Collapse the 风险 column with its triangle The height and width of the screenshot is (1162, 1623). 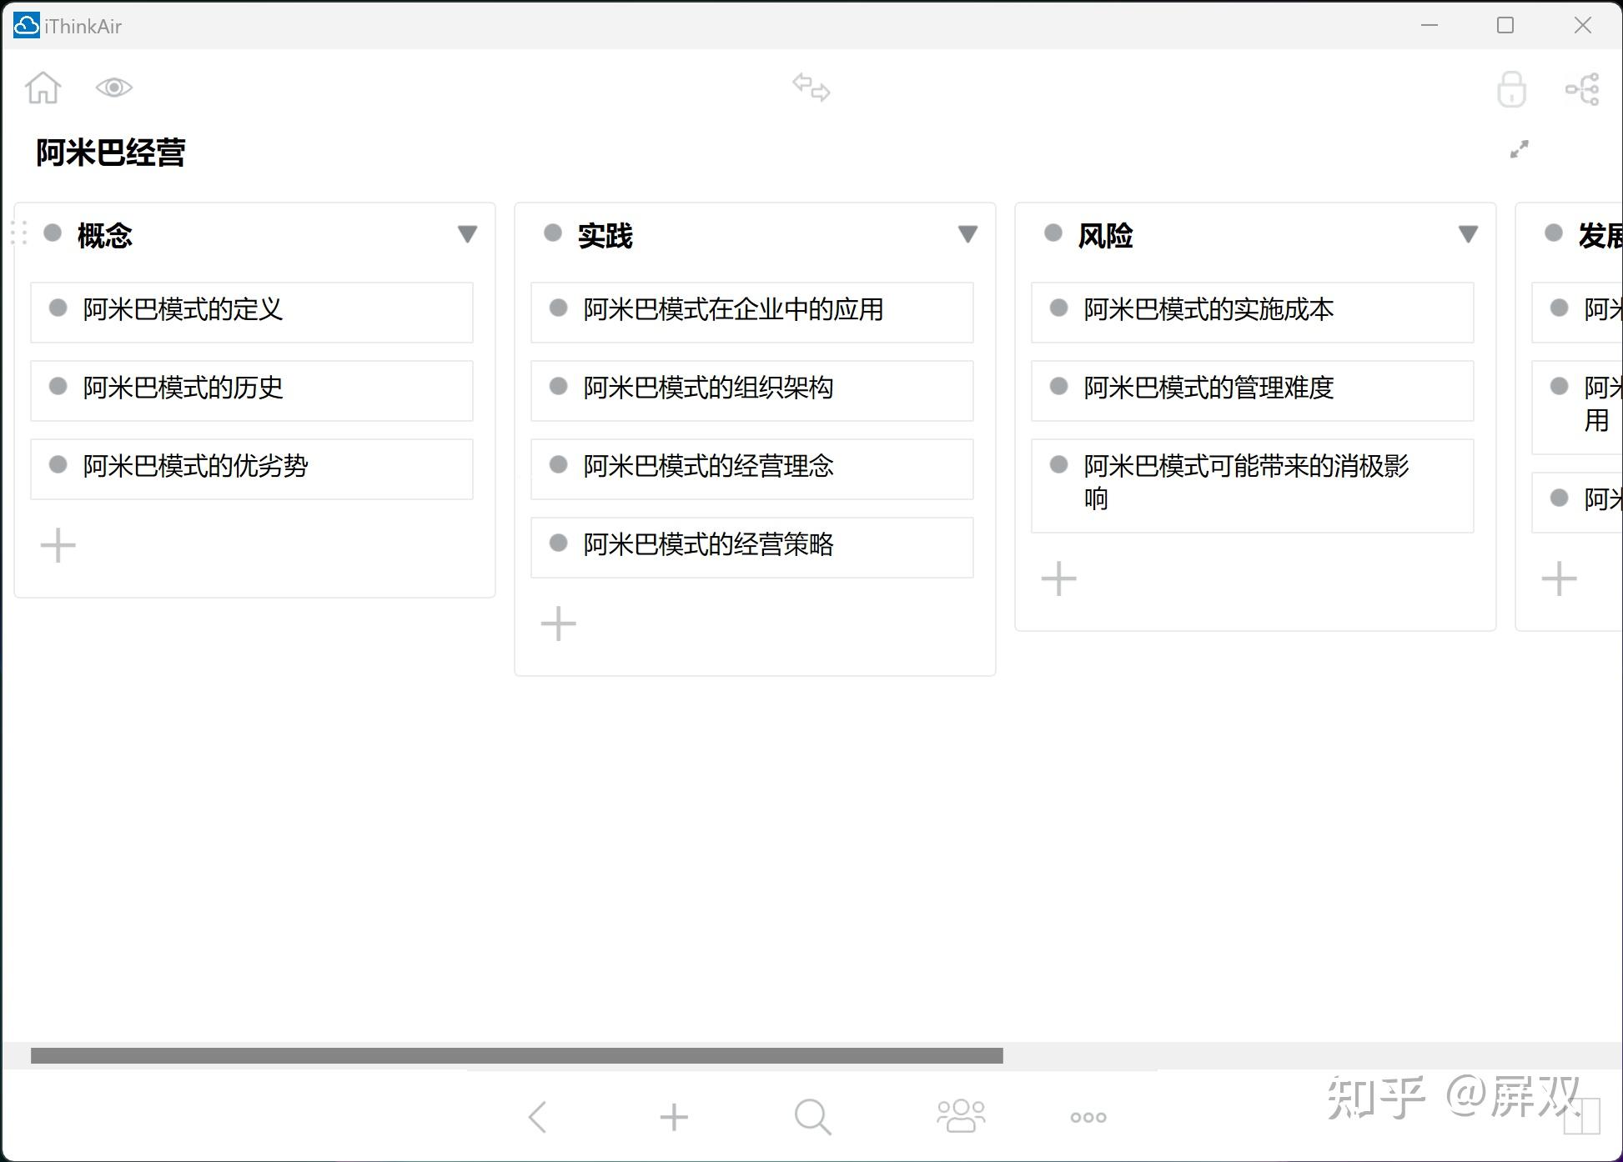(x=1468, y=234)
